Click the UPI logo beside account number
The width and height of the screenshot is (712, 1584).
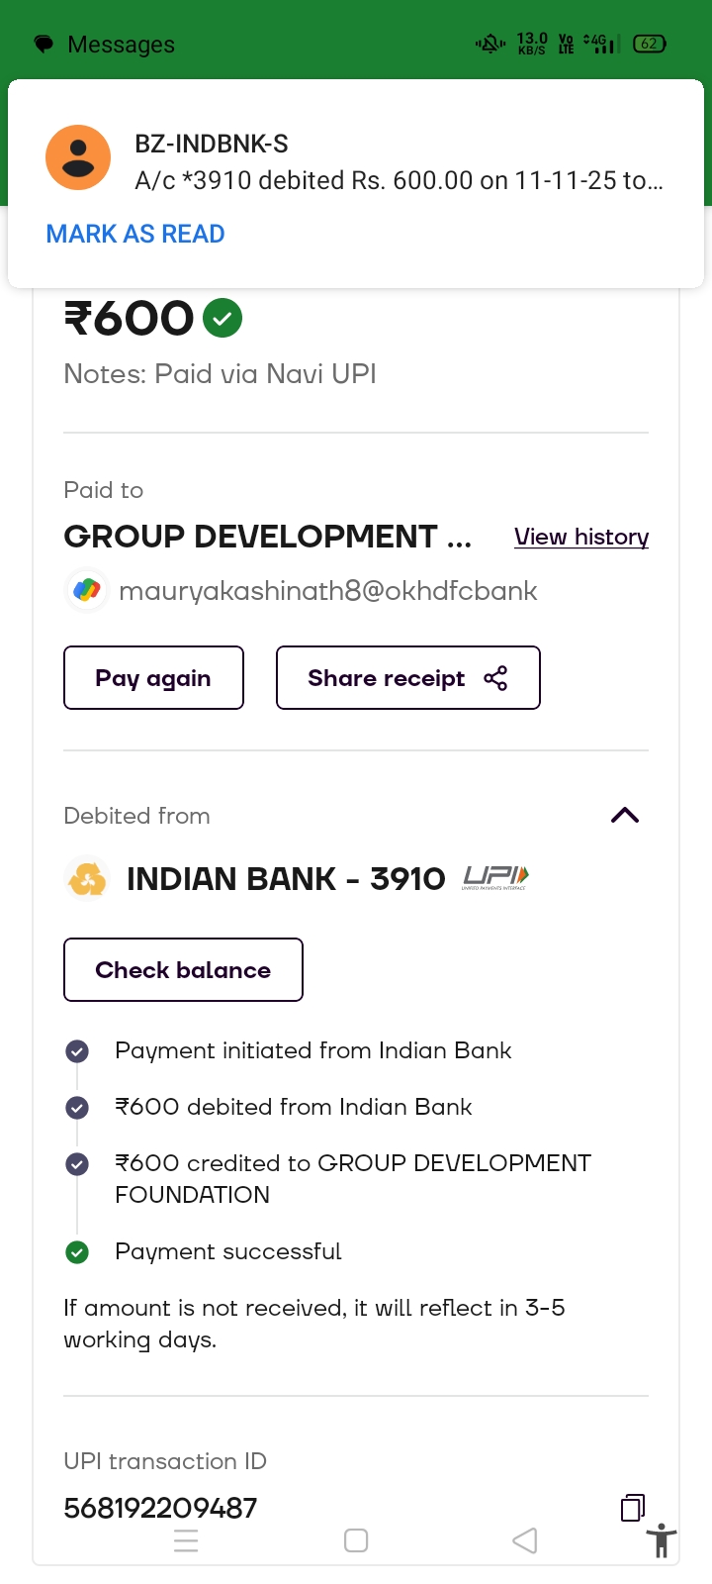click(495, 878)
